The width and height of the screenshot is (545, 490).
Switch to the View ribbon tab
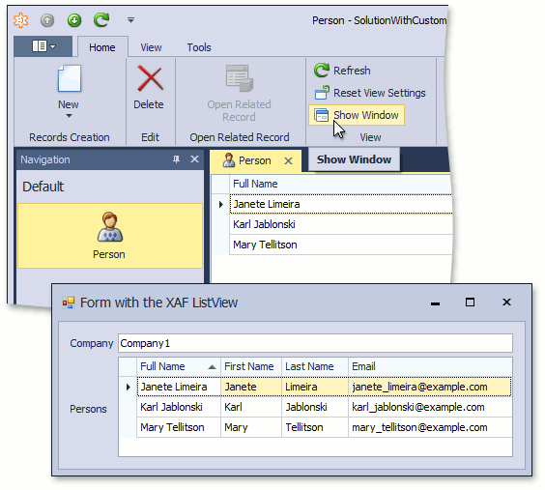click(x=151, y=47)
